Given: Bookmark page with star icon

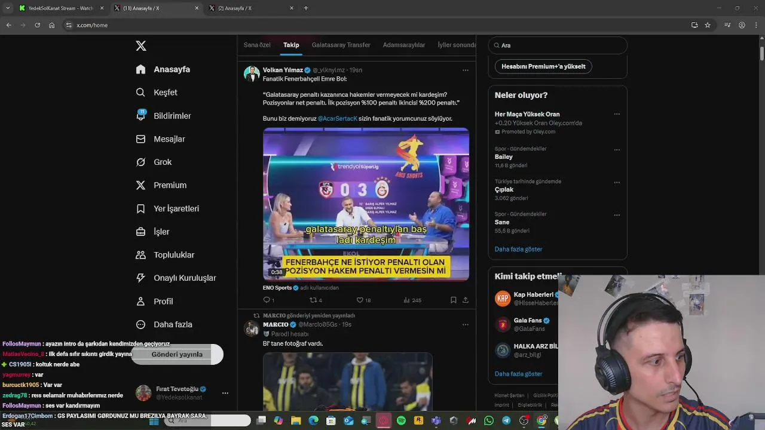Looking at the screenshot, I should pyautogui.click(x=708, y=25).
